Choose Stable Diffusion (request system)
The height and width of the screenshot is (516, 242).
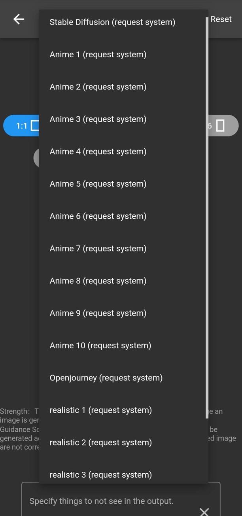(x=112, y=22)
